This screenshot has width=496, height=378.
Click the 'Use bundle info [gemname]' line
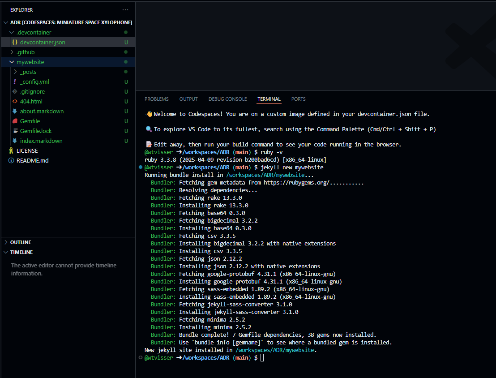pyautogui.click(x=271, y=343)
